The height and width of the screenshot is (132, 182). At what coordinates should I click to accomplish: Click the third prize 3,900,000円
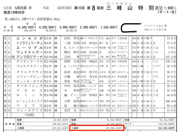[68, 27]
